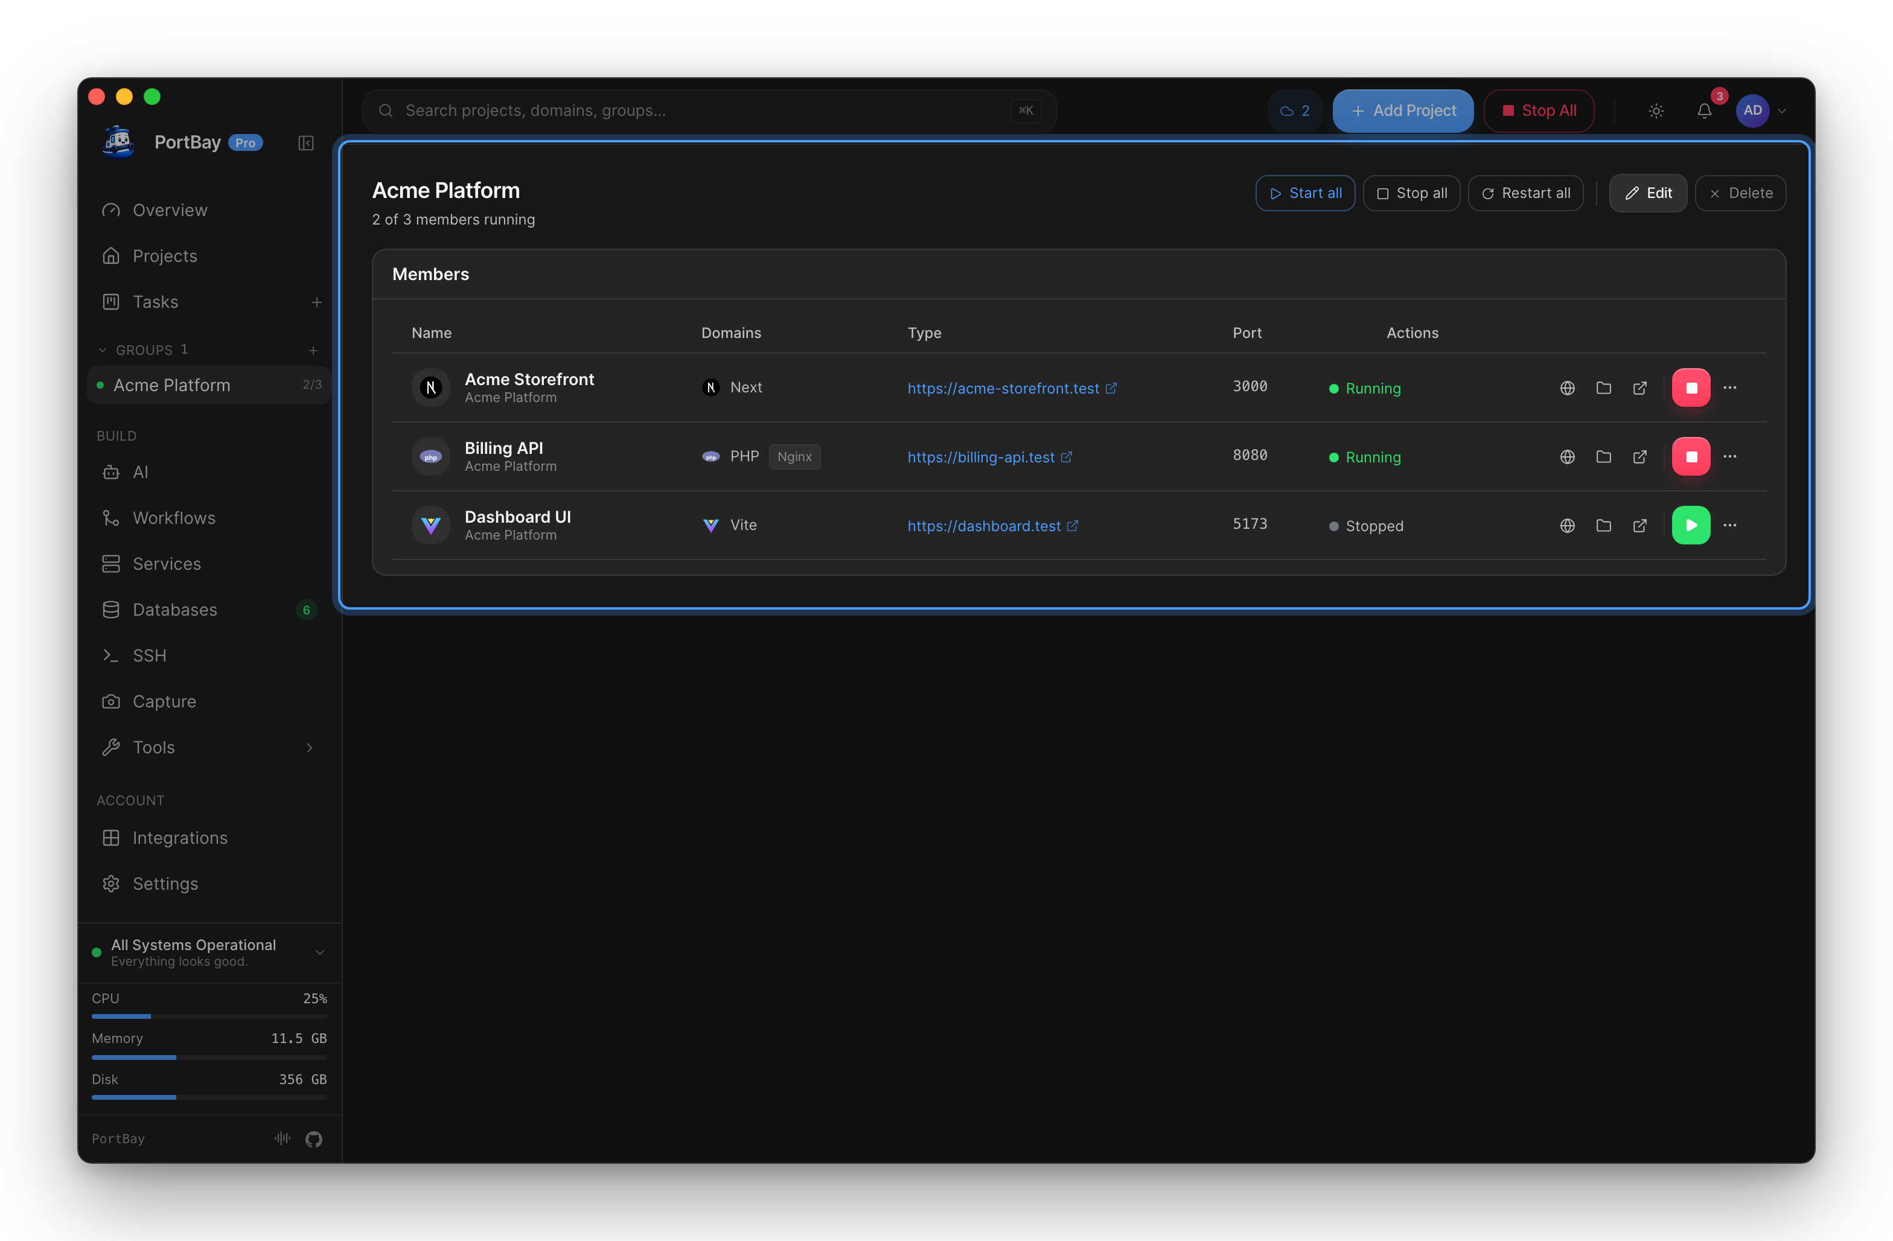The height and width of the screenshot is (1241, 1893).
Task: Toggle light theme with sun icon
Action: click(x=1656, y=112)
